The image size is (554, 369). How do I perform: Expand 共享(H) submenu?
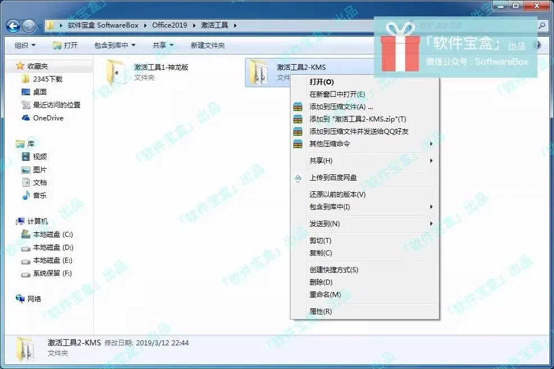click(364, 161)
